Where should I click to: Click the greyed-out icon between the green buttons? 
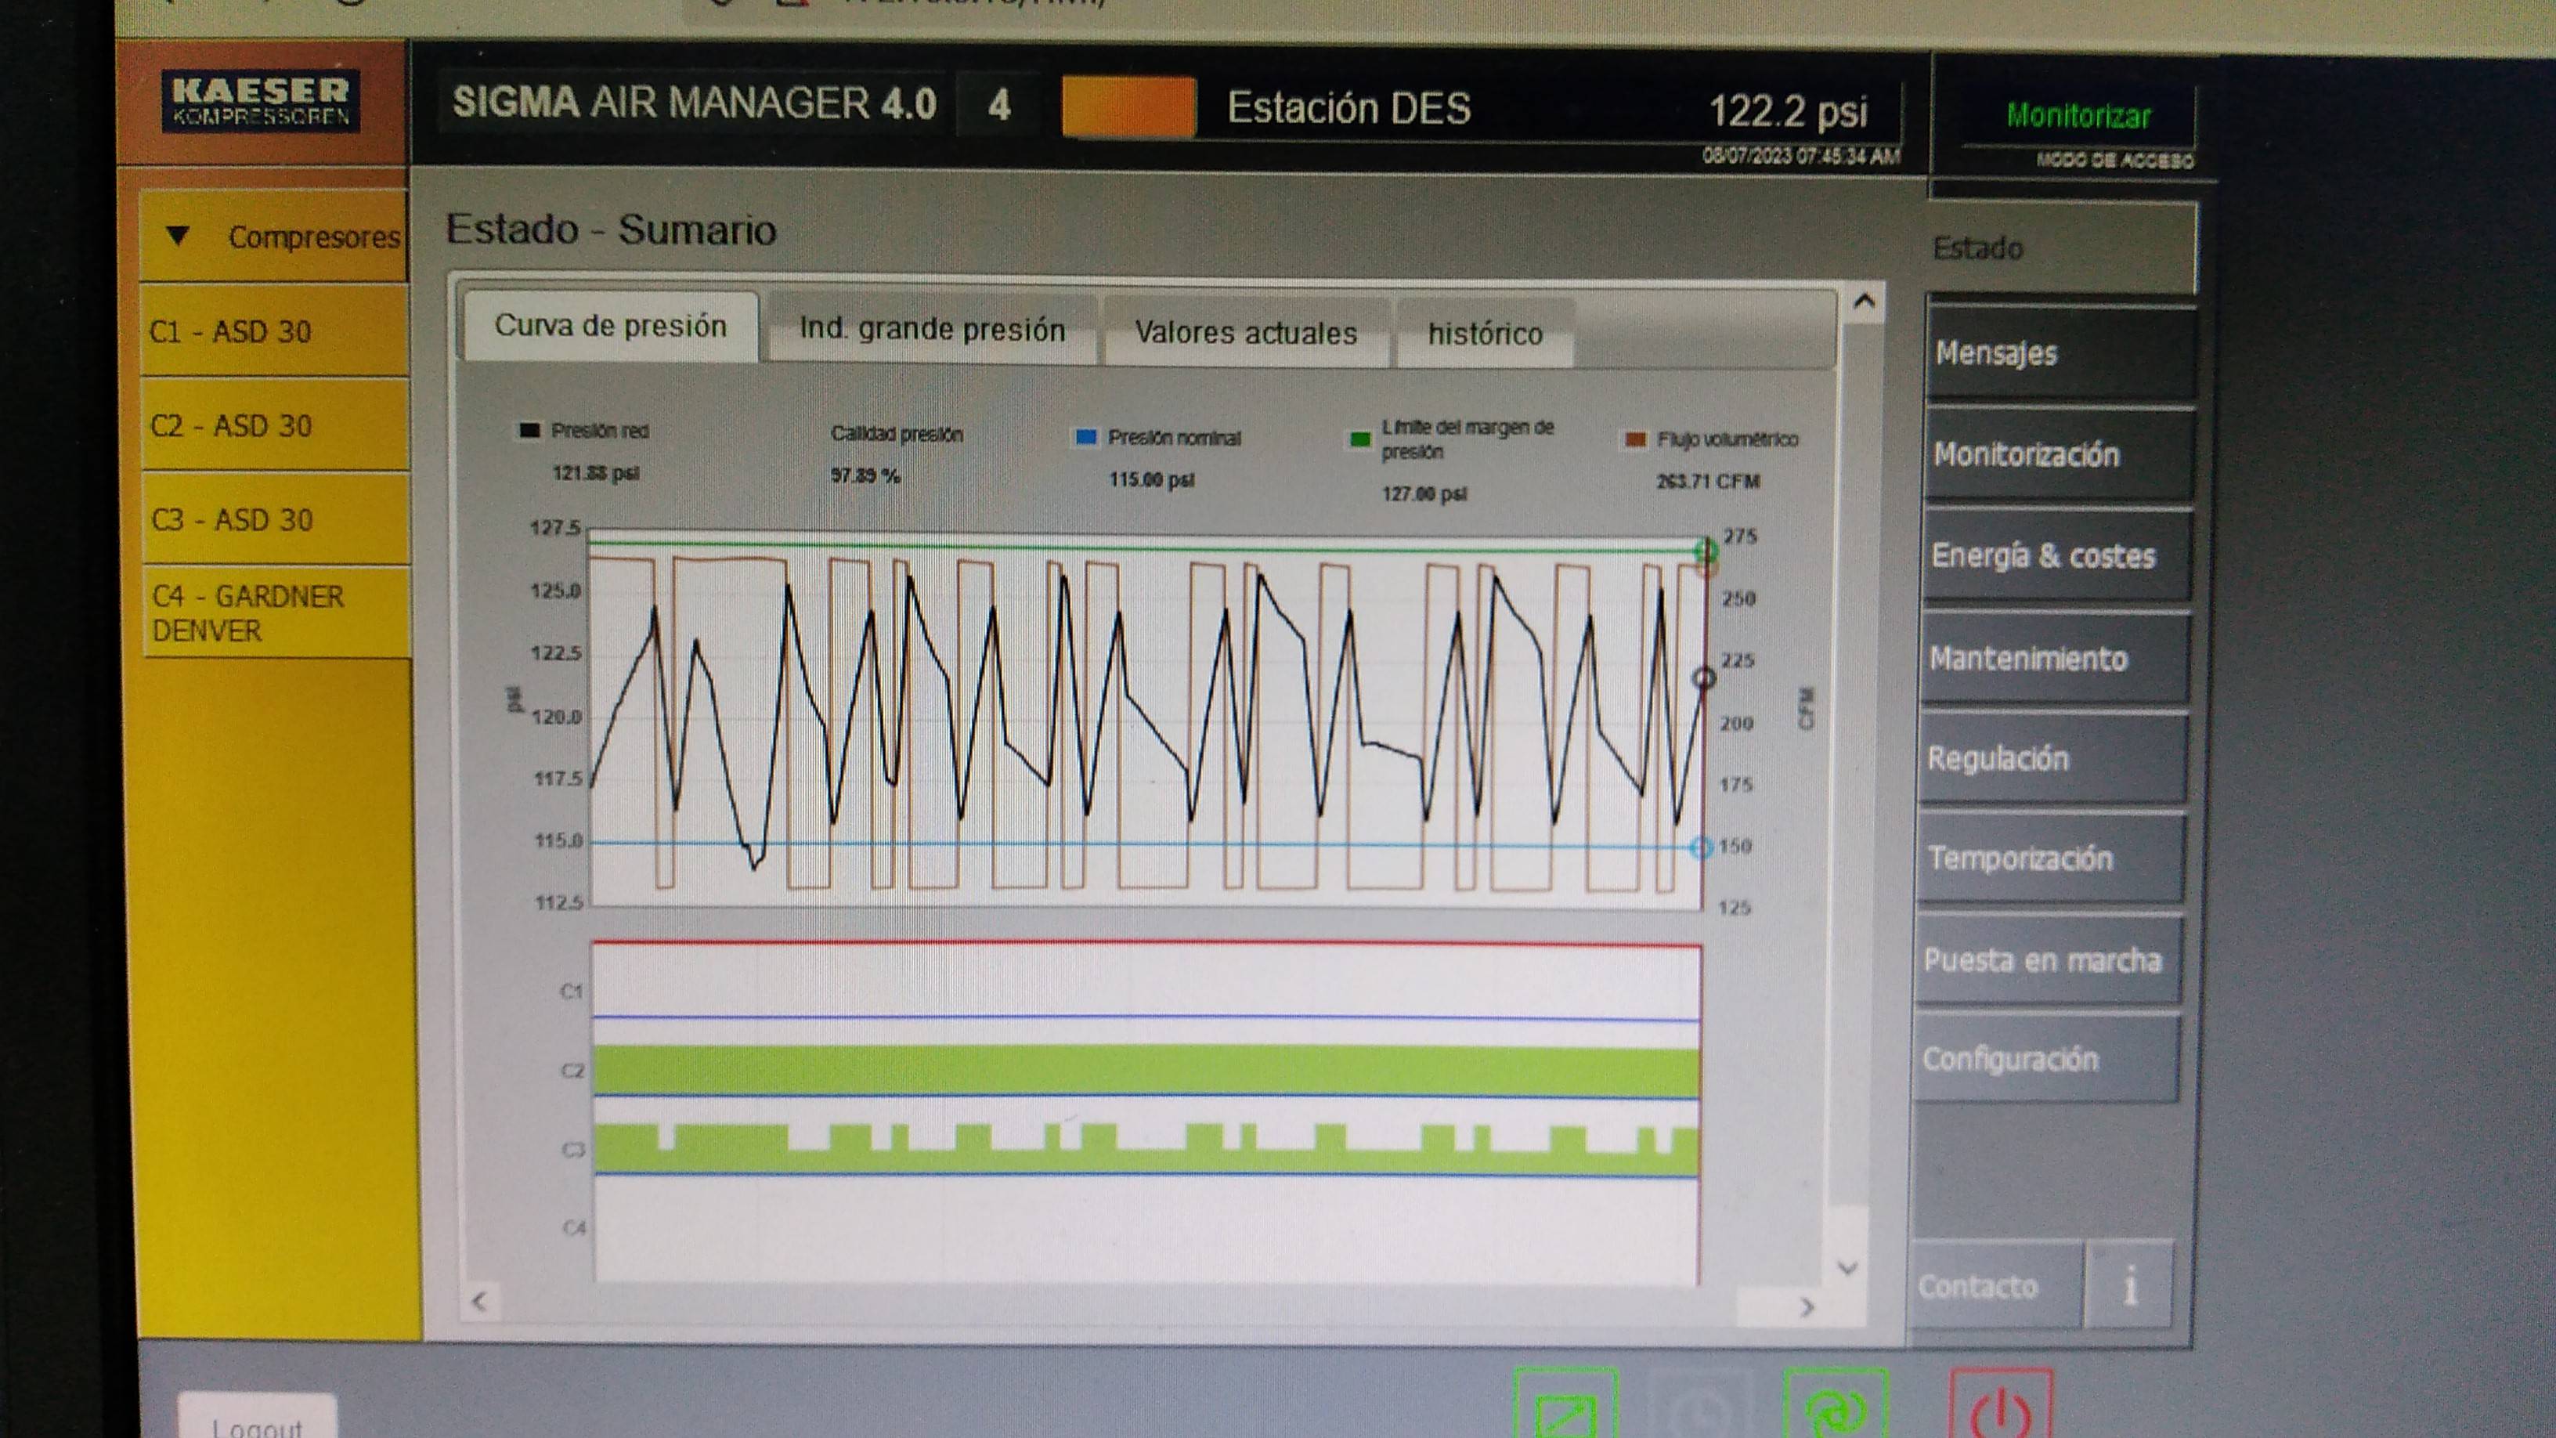[x=1700, y=1405]
